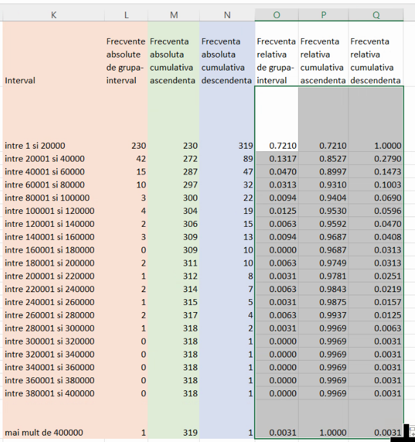Image resolution: width=415 pixels, height=442 pixels.
Task: Select column L header
Action: click(x=125, y=15)
